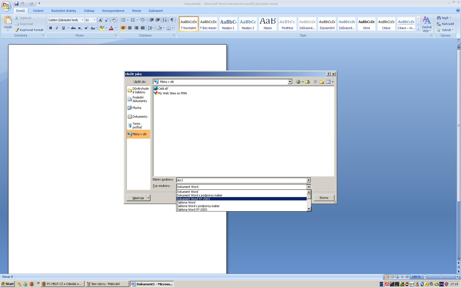Viewport: 461px width, 288px height.
Task: Switch to the Vložení ribbon tab
Action: [x=38, y=11]
